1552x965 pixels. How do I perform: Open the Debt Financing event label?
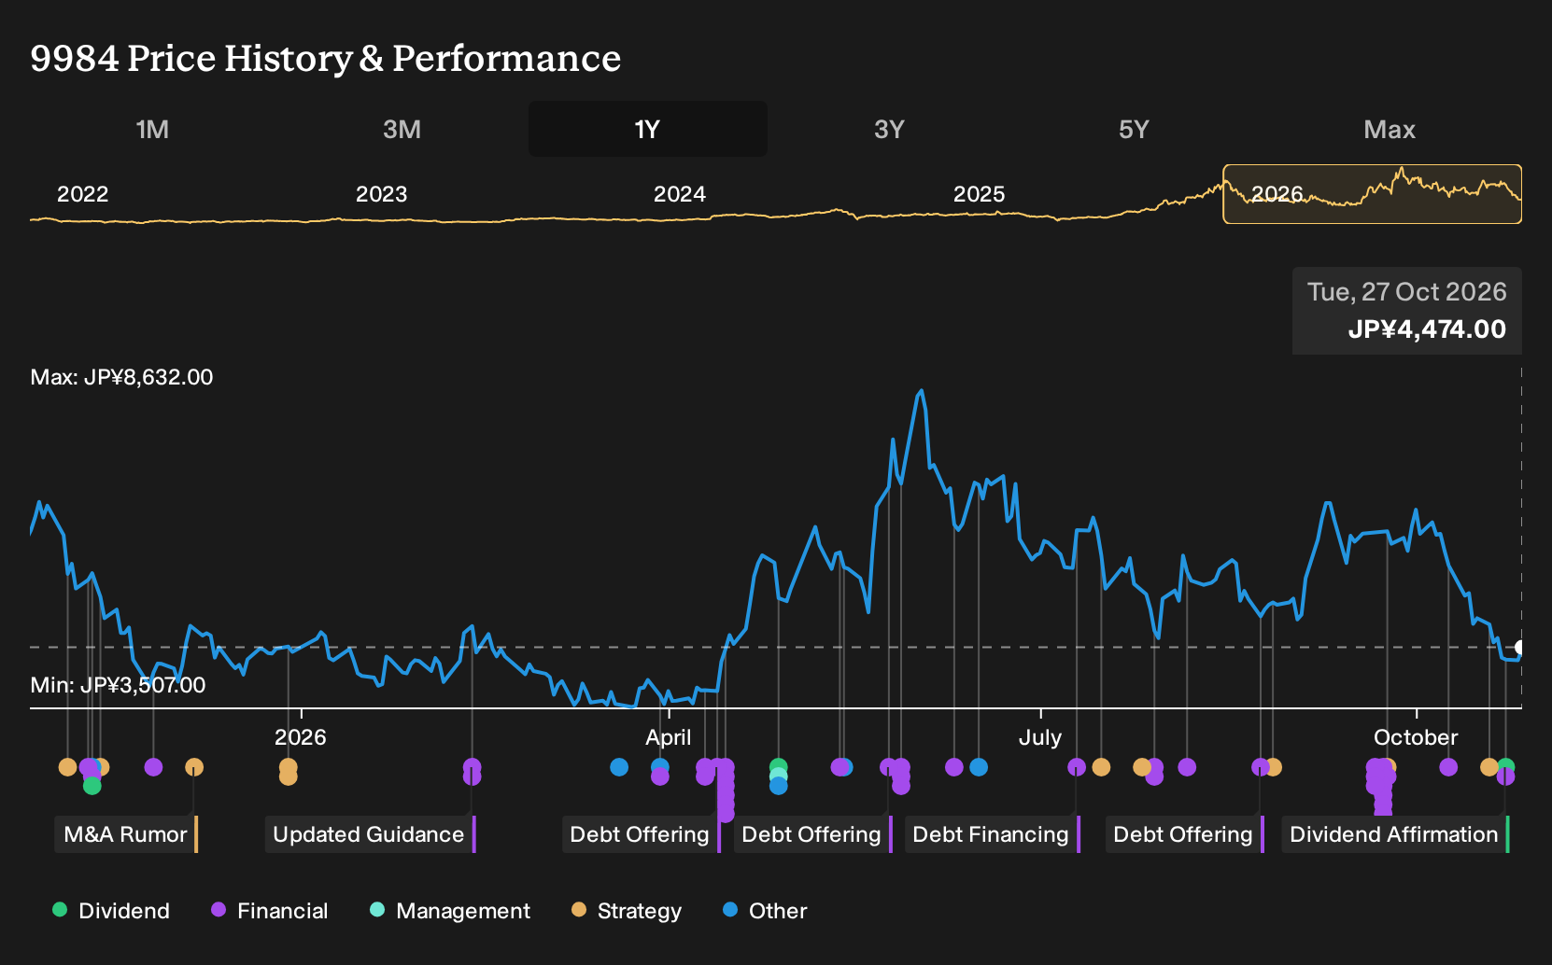992,834
